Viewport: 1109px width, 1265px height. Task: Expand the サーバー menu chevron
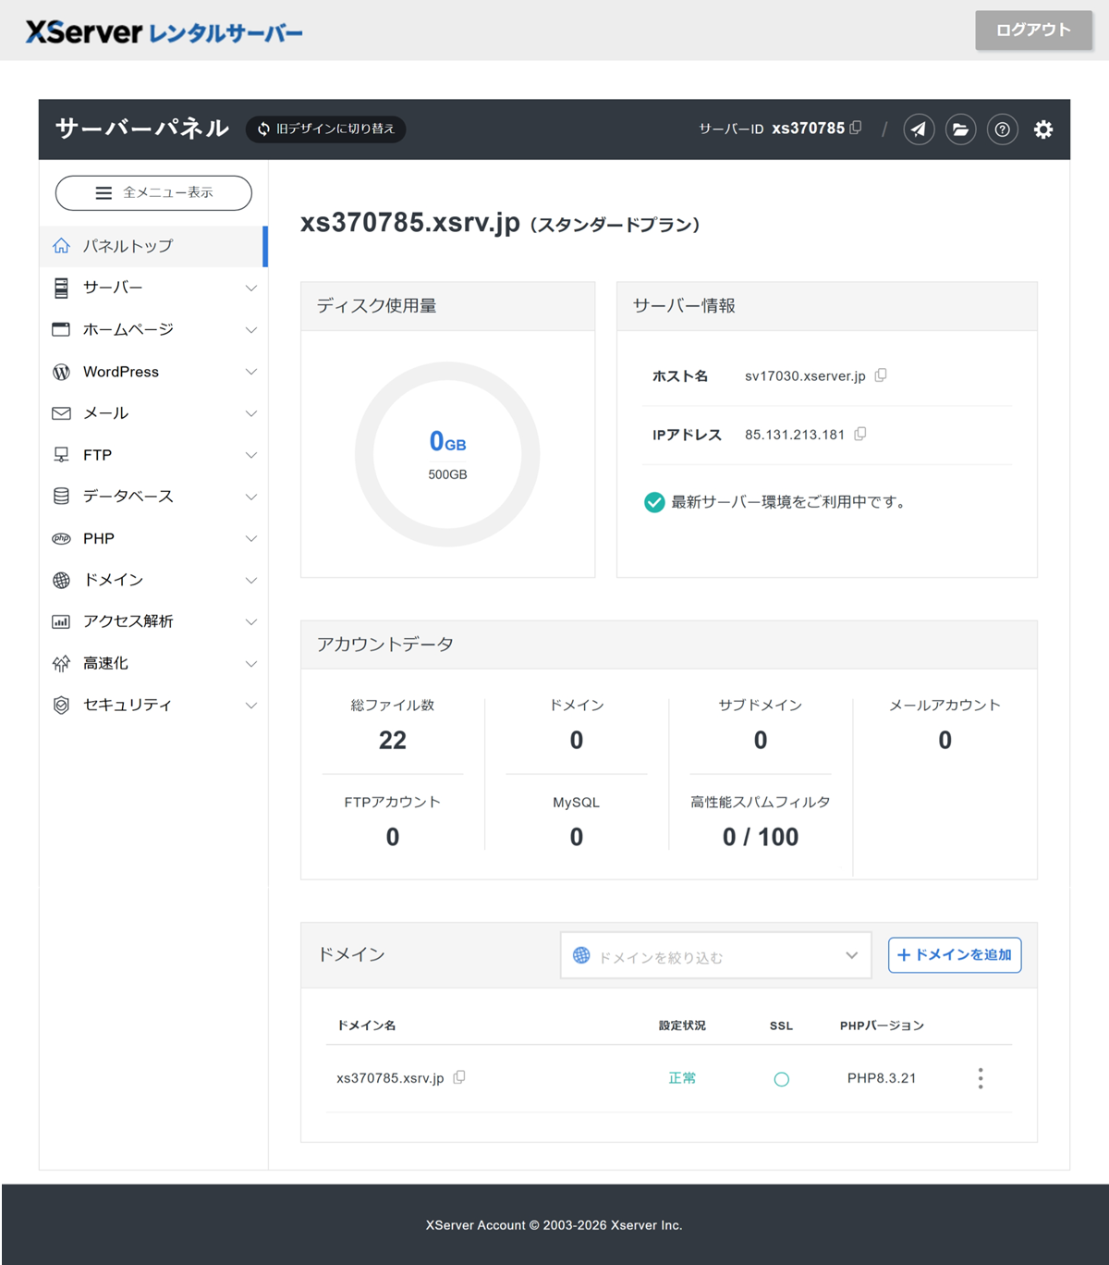pyautogui.click(x=250, y=289)
